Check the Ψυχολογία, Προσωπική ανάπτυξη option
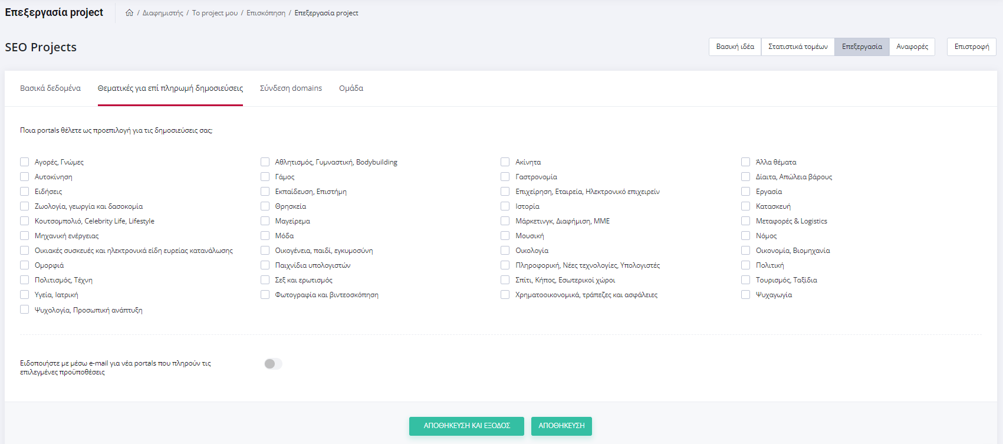The width and height of the screenshot is (1003, 444). pyautogui.click(x=25, y=310)
